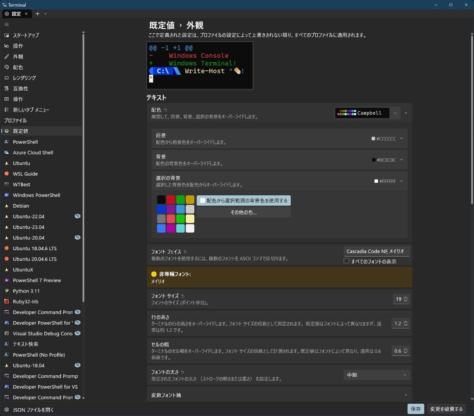This screenshot has width=474, height=416.
Task: Reset the 配色 setting with revert icon
Action: point(166,110)
